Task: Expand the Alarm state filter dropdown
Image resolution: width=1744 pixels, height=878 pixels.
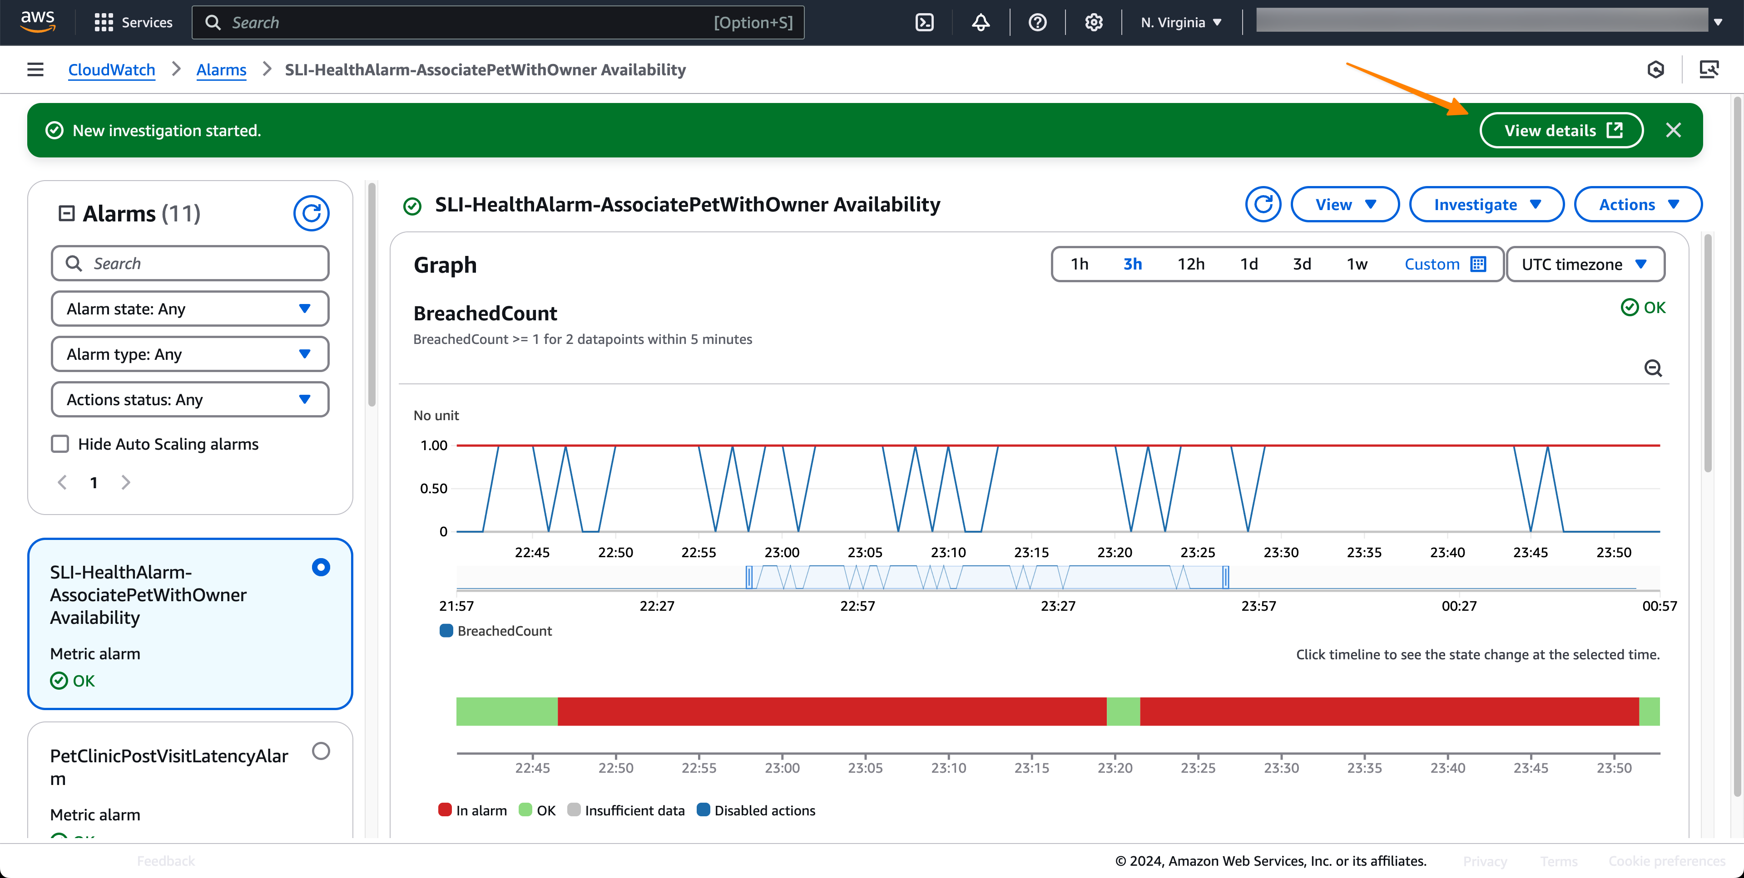Action: tap(189, 309)
